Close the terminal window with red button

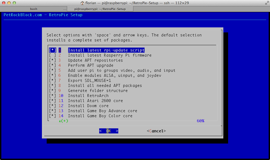tap(4, 3)
